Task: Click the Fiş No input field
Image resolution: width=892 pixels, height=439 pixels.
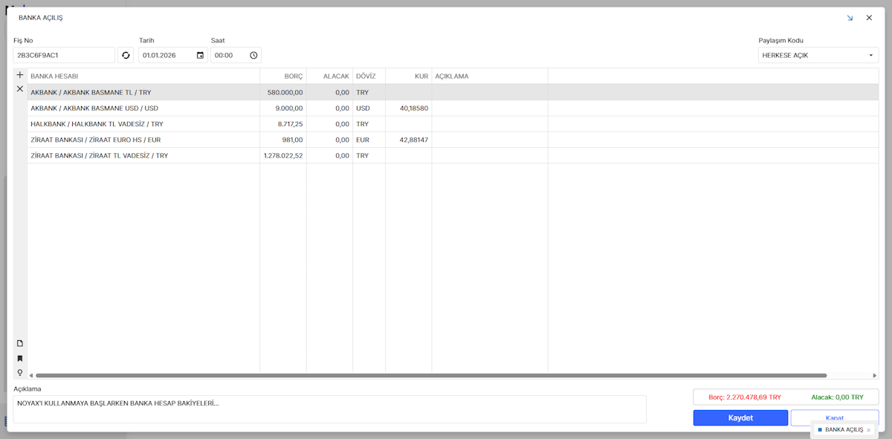Action: pyautogui.click(x=64, y=55)
